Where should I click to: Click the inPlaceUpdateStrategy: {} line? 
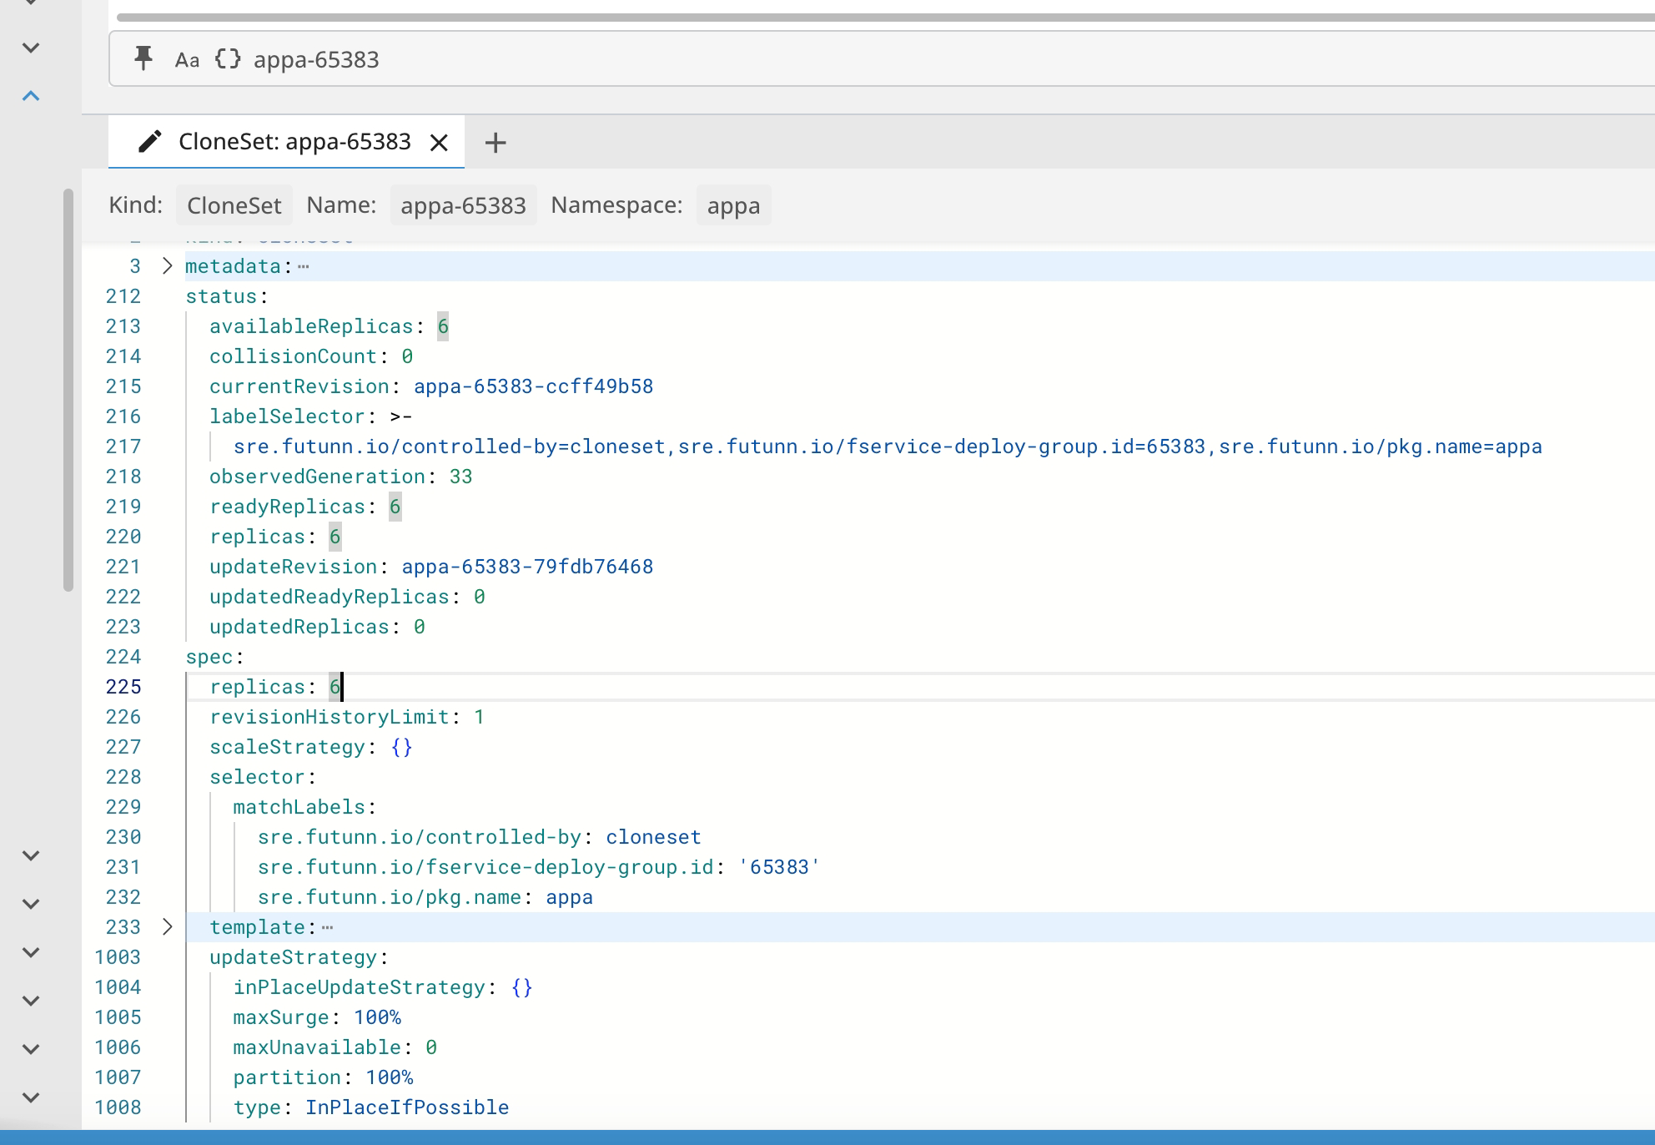(383, 987)
